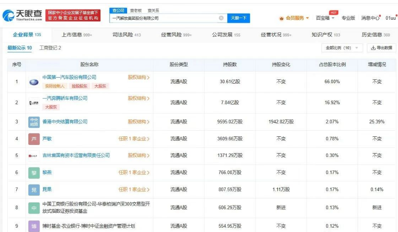398x232 pixels.
Task: Open avatar icon of 晁果
Action: (x=34, y=190)
